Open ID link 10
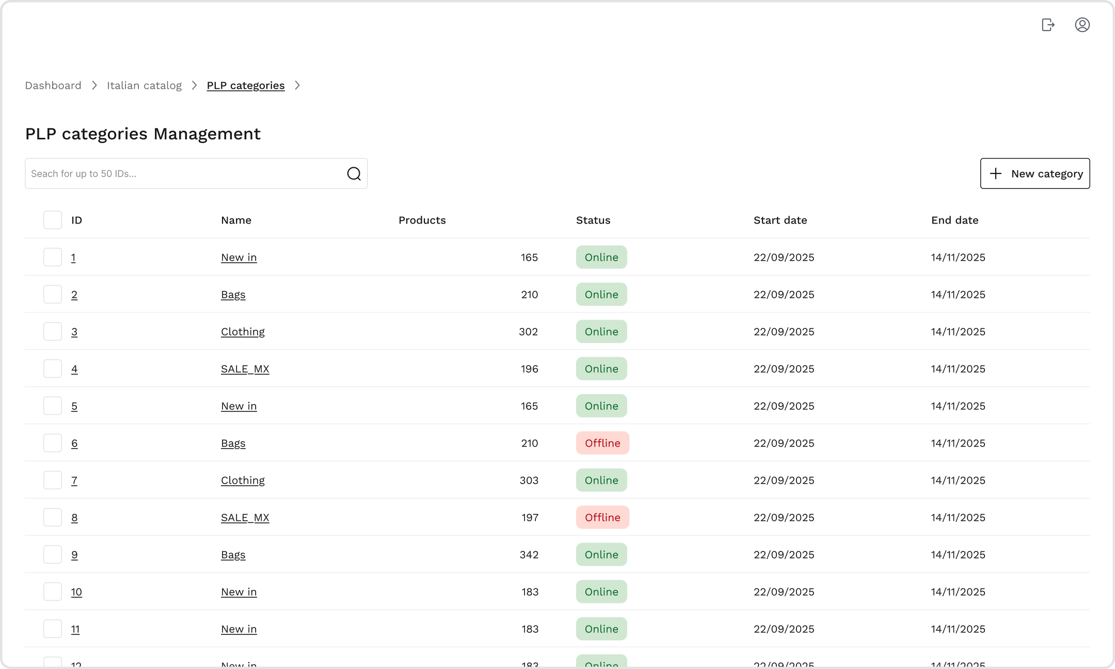Viewport: 1115px width, 669px height. point(76,592)
